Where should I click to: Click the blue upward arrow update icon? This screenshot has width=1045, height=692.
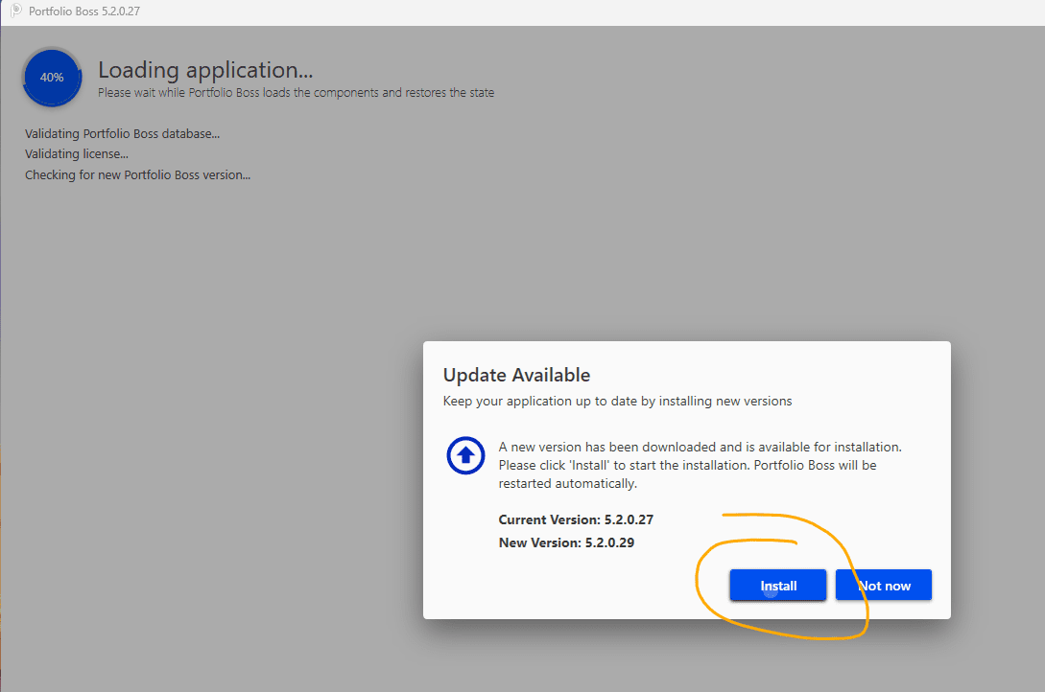[x=465, y=455]
